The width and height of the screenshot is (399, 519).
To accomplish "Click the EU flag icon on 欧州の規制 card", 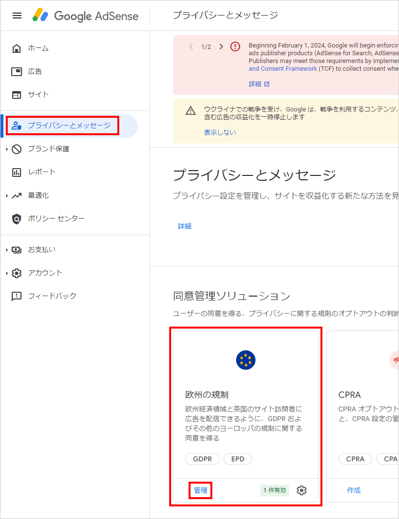I will click(x=246, y=360).
